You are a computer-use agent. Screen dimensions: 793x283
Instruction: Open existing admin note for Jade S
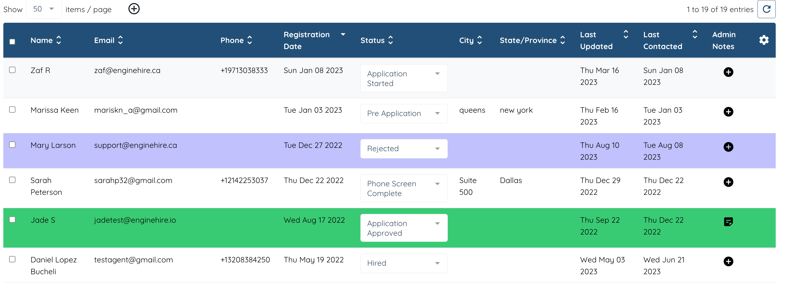coord(728,221)
